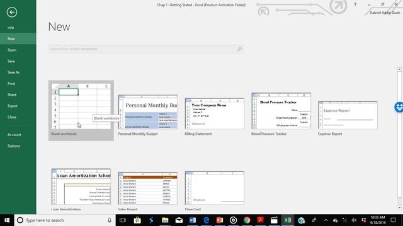This screenshot has width=403, height=226.
Task: Click the magnifier search icon for templates
Action: [x=239, y=49]
